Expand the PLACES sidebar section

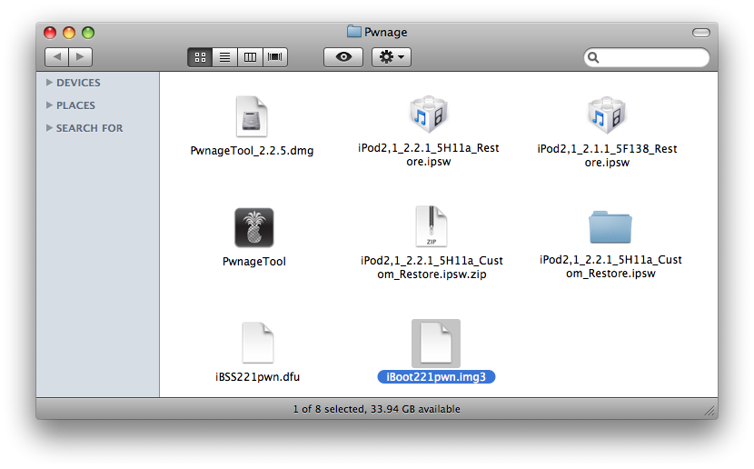point(50,105)
